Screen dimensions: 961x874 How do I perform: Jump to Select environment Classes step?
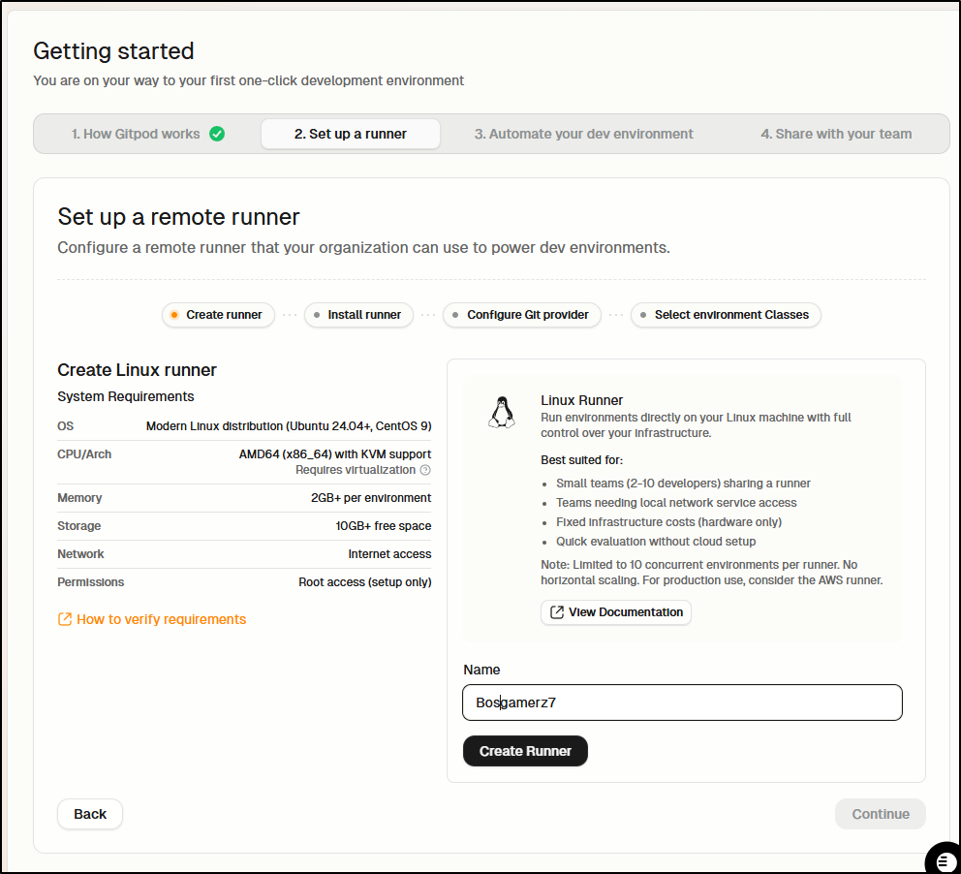[x=726, y=314]
